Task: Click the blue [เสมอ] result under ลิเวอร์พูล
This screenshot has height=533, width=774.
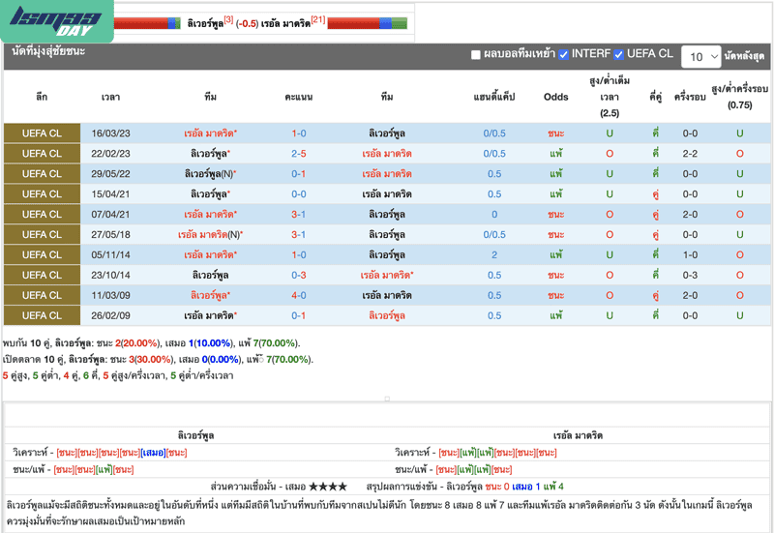Action: pyautogui.click(x=153, y=453)
